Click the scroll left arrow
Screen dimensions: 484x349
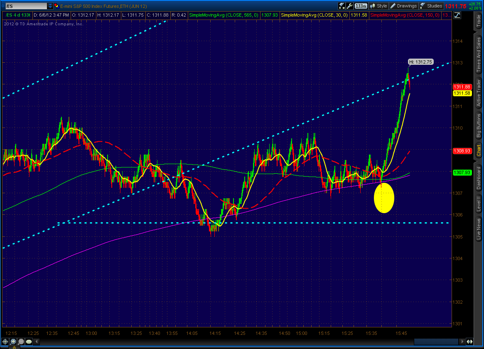(37, 342)
